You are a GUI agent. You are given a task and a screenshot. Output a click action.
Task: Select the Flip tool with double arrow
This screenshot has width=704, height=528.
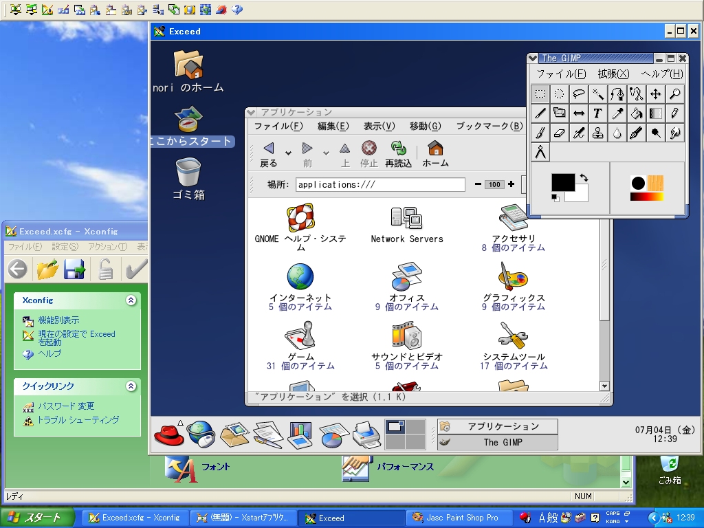(x=579, y=113)
